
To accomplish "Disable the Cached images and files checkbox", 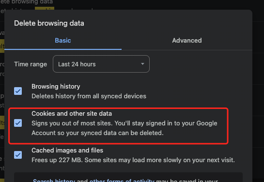I will 18,155.
